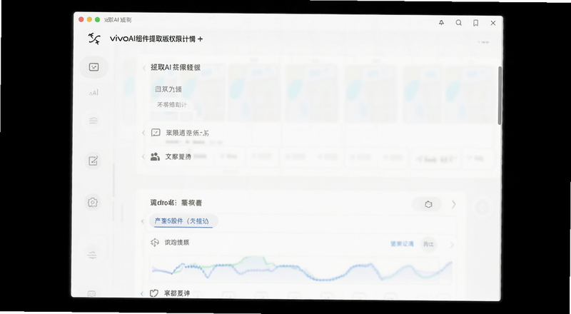
Task: Click the top AI section header text
Action: pos(176,67)
